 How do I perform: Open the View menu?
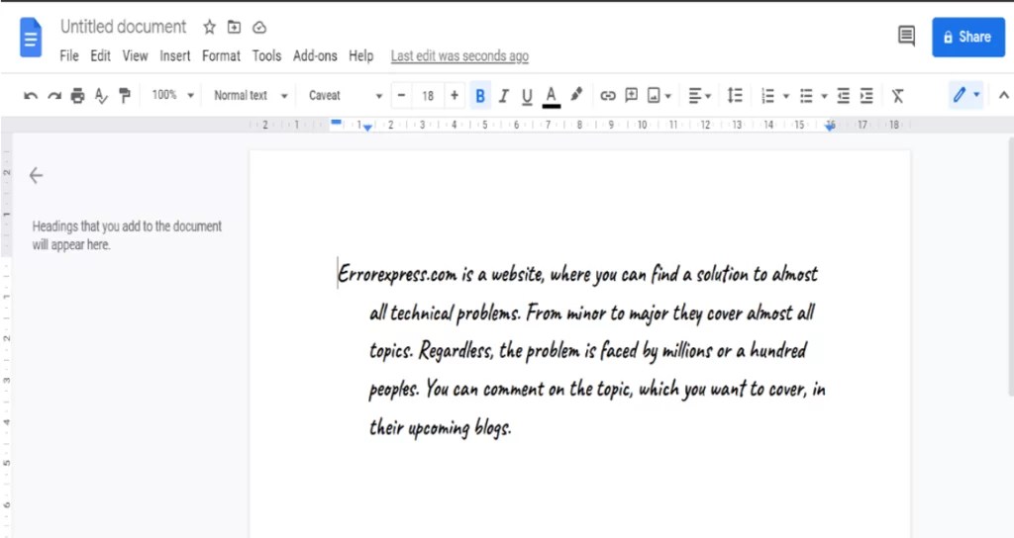135,56
